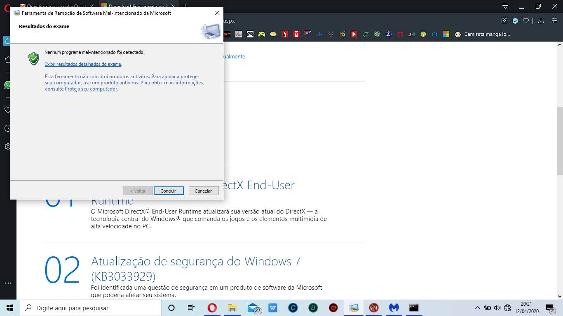Image resolution: width=563 pixels, height=316 pixels.
Task: Click the network globe tray icon
Action: (507, 308)
